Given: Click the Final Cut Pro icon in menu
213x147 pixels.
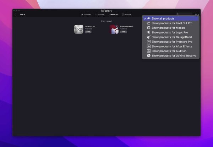Looking at the screenshot, I should pyautogui.click(x=149, y=23).
